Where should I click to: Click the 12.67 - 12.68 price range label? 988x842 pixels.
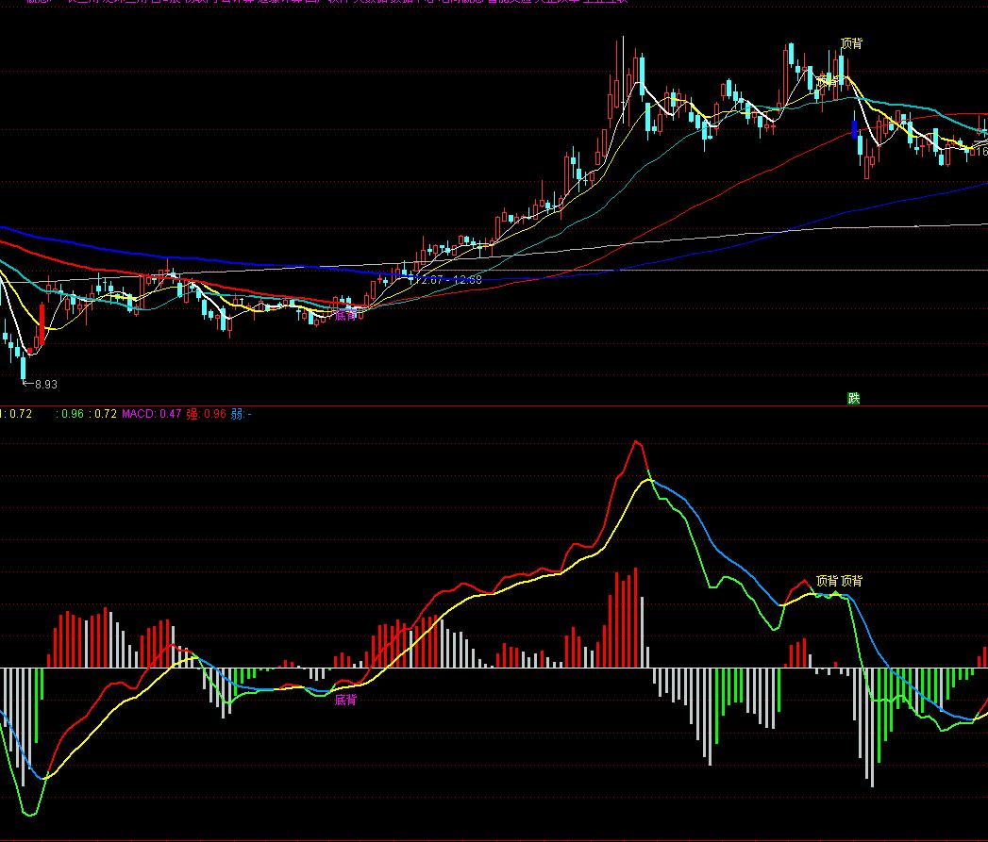tap(451, 279)
